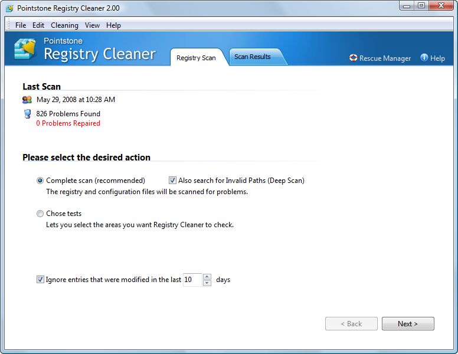Click the icon next to 826 Problems Found
458x354 pixels.
28,114
